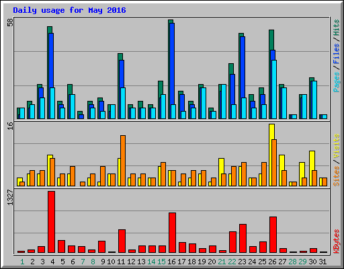Click the 'Hits' legend label

337,28
